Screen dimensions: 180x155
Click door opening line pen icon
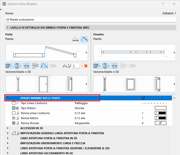(x=67, y=66)
